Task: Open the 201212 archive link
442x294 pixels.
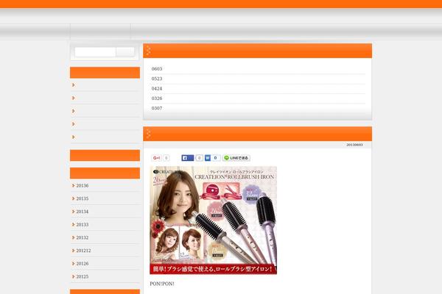Action: (x=83, y=251)
